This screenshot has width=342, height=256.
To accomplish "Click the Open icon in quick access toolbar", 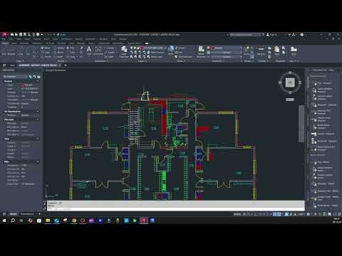I will [16, 35].
